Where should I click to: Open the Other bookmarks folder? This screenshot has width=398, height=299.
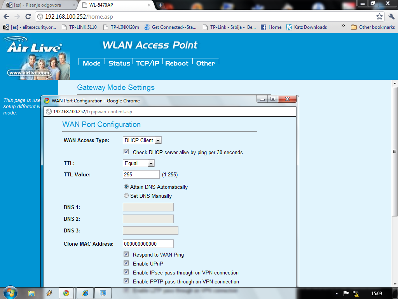point(373,27)
